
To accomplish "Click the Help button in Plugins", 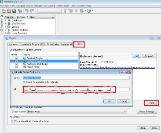I will click(155, 128).
